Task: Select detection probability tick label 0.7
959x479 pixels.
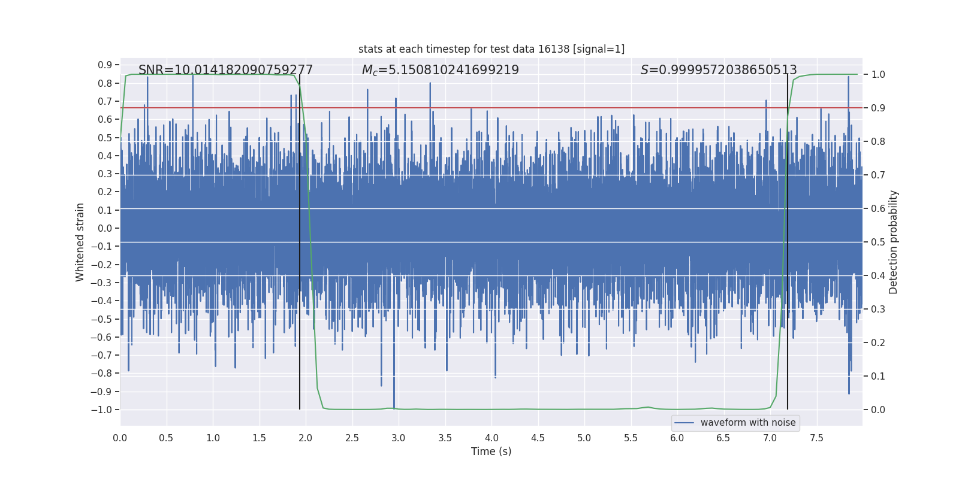Action: (x=878, y=175)
